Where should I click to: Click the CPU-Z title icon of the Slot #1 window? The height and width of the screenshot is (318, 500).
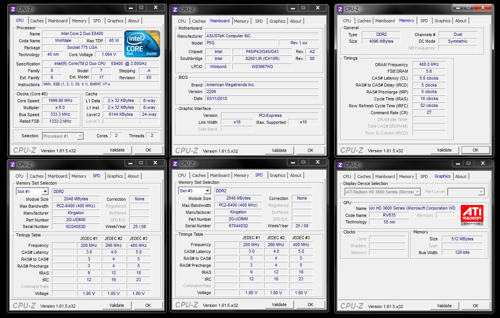pos(13,165)
